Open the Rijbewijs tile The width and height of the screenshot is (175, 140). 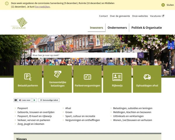point(117,79)
